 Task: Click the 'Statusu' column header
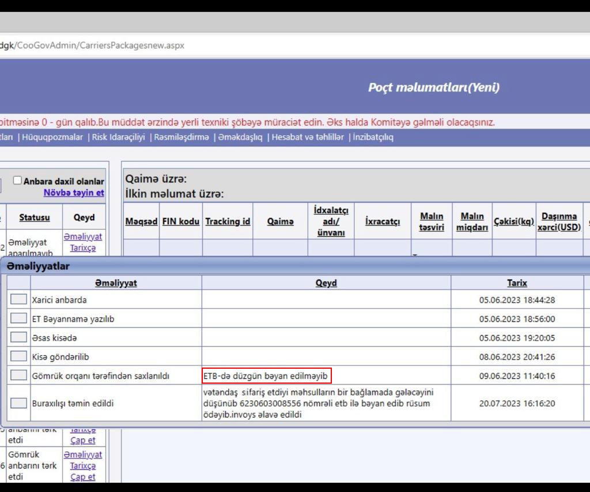(34, 217)
